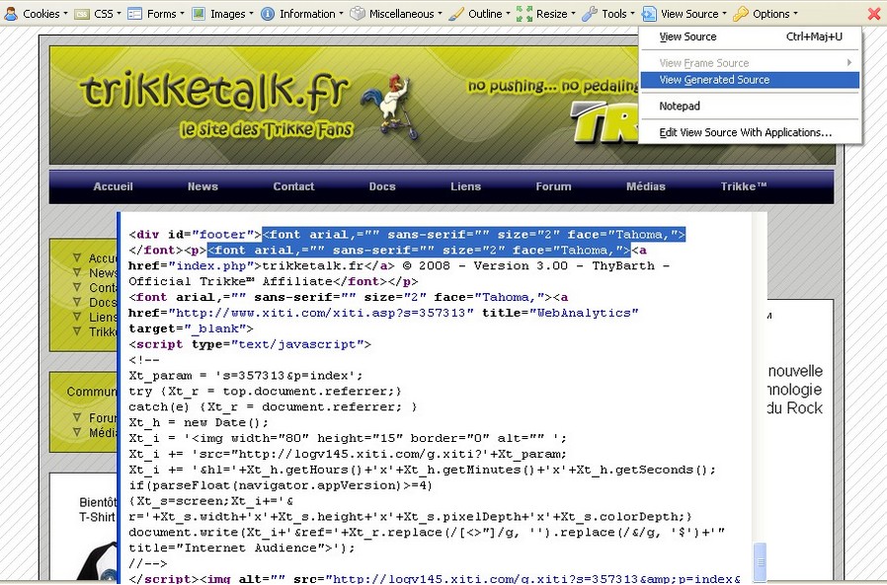
Task: Click the script type="text/javascript" line
Action: (250, 344)
